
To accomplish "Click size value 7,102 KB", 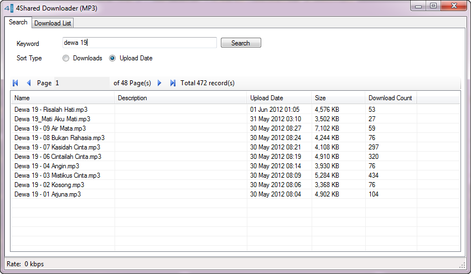I will click(x=327, y=128).
